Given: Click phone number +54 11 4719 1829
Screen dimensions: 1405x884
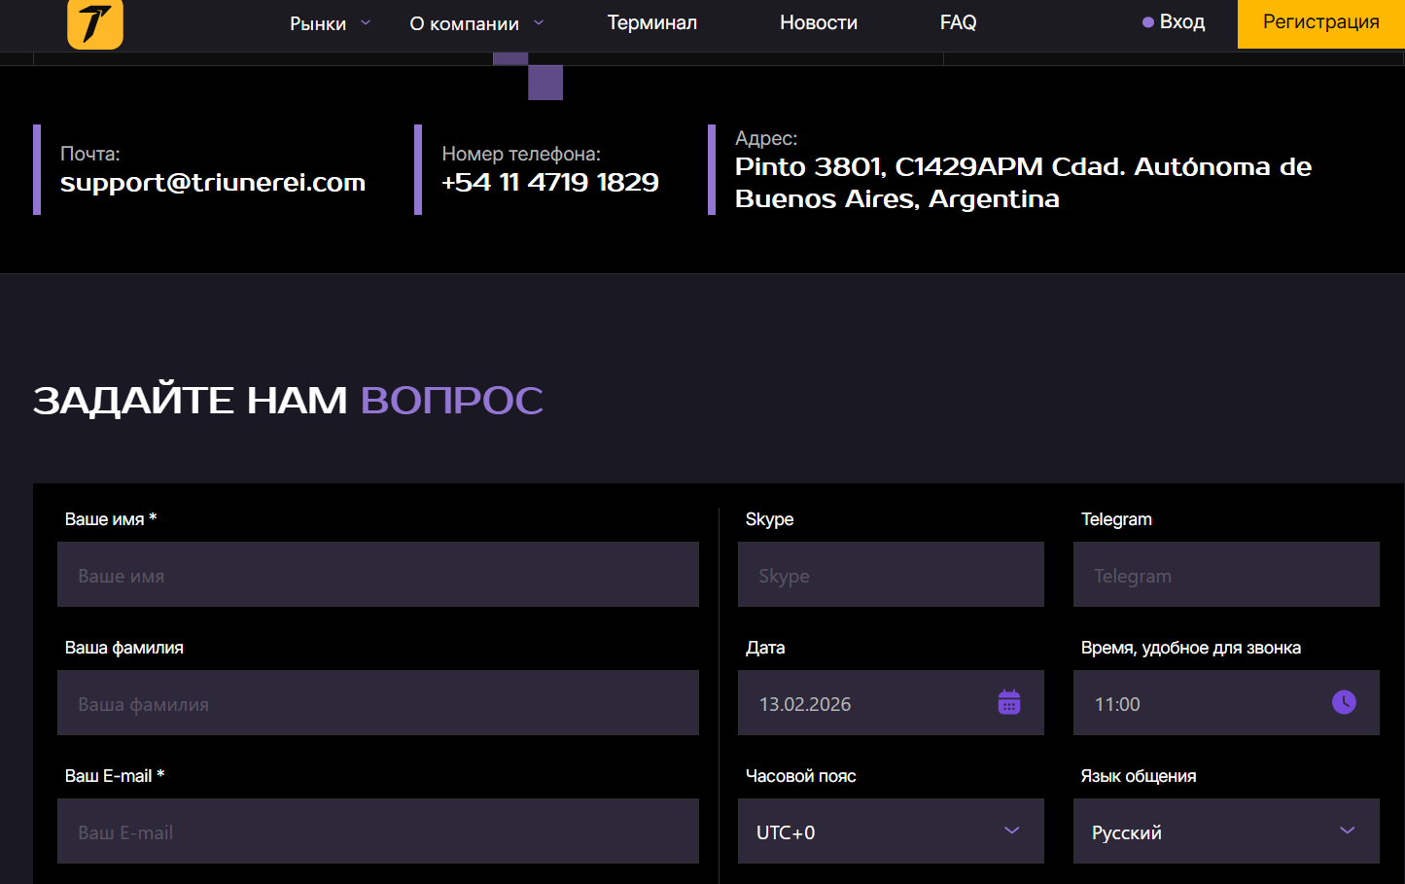Looking at the screenshot, I should pyautogui.click(x=550, y=182).
